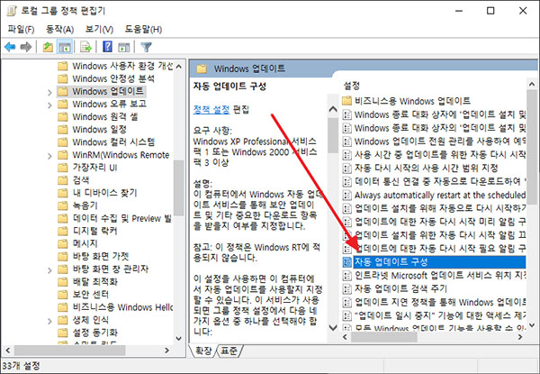
Task: Expand the 생체 인식 tree node
Action: [x=49, y=321]
